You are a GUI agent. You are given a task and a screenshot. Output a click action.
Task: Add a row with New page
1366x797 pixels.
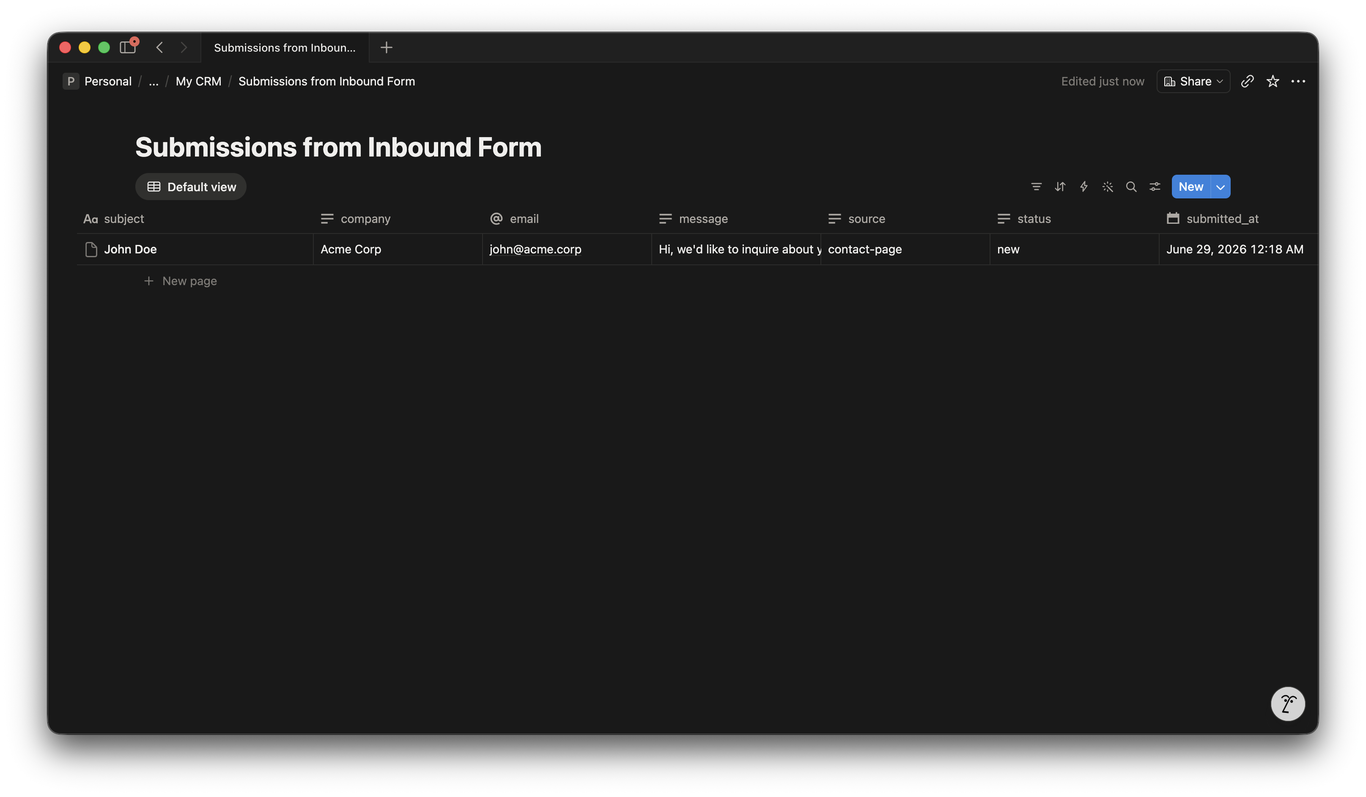pos(180,281)
